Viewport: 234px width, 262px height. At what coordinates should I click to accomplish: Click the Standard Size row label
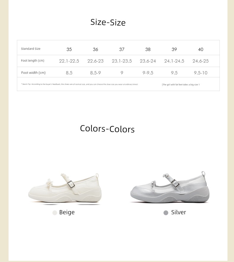31,49
